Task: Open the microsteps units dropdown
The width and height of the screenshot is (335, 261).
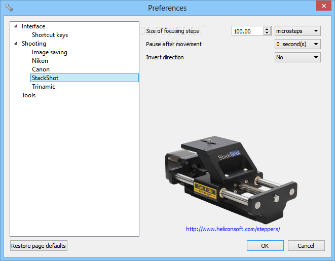Action: click(x=297, y=31)
